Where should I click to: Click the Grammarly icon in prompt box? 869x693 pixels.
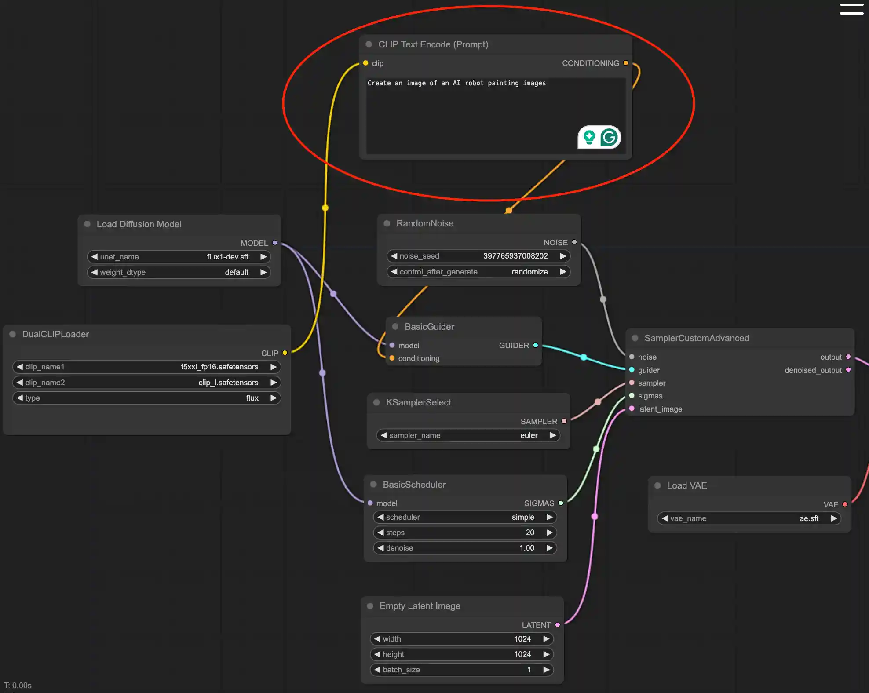click(x=609, y=138)
